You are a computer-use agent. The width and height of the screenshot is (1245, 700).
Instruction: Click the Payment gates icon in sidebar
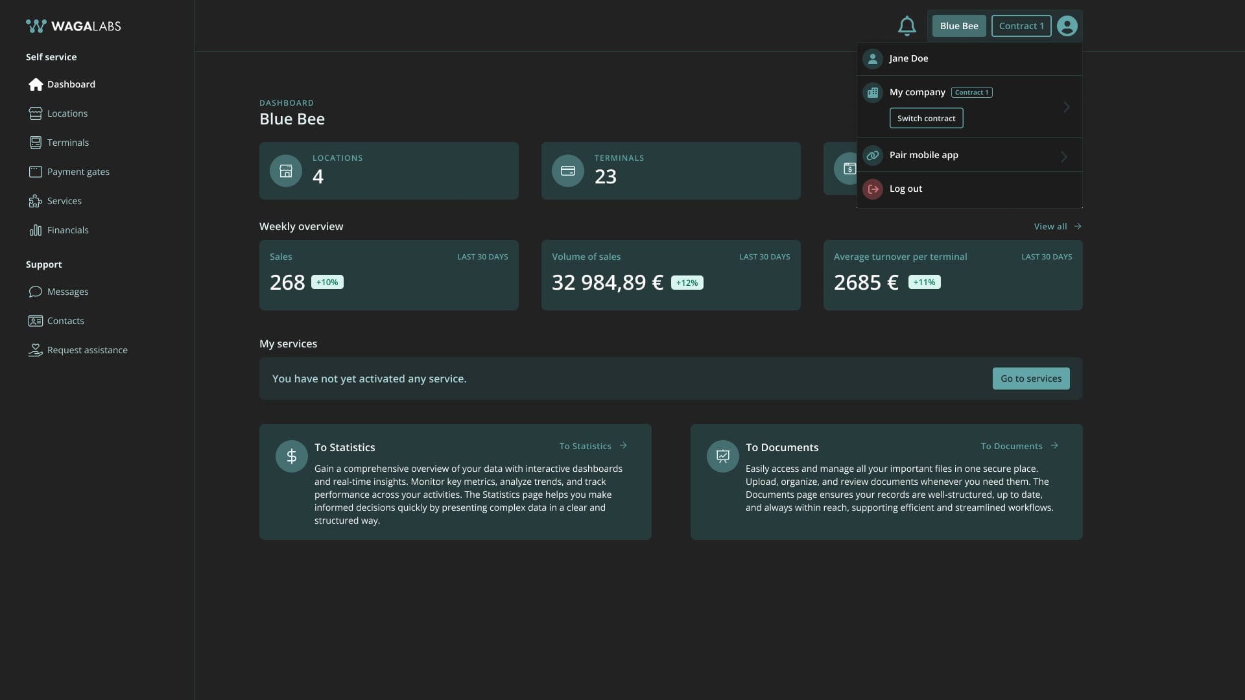pyautogui.click(x=36, y=172)
